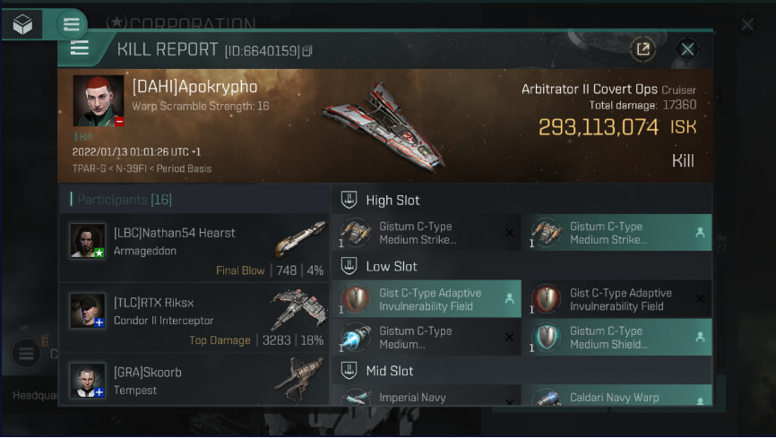This screenshot has width=776, height=438.
Task: Select the destroyed Gistum C-Type Medium Strike module
Action: [x=427, y=233]
